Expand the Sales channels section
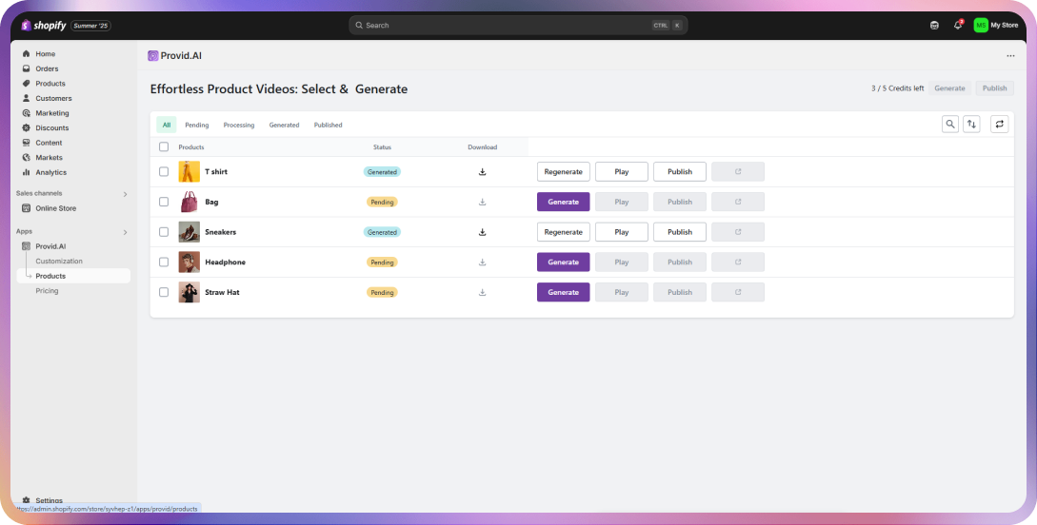This screenshot has height=525, width=1037. click(125, 194)
